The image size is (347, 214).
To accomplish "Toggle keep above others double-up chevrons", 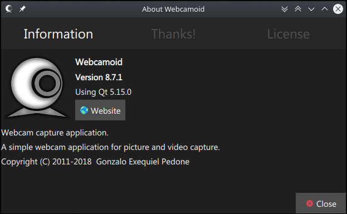I will click(x=298, y=9).
